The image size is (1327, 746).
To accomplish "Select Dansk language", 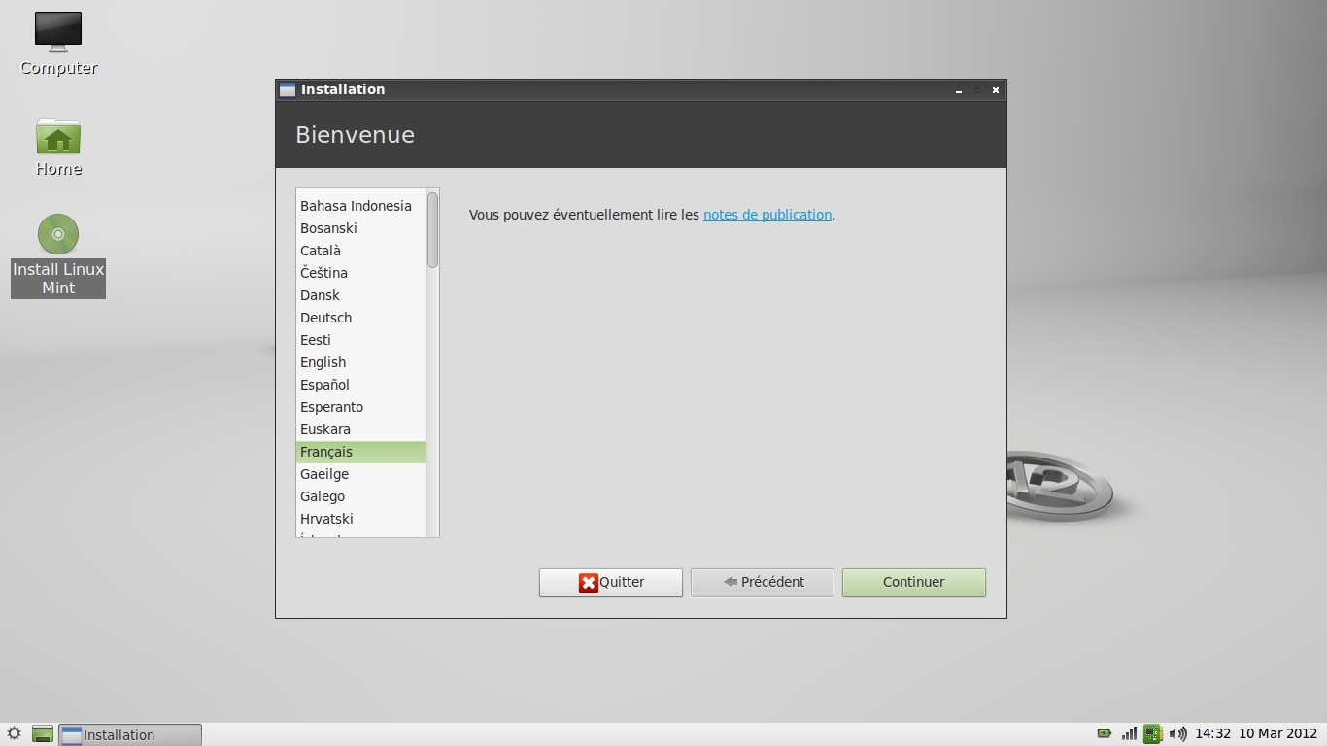I will [360, 295].
